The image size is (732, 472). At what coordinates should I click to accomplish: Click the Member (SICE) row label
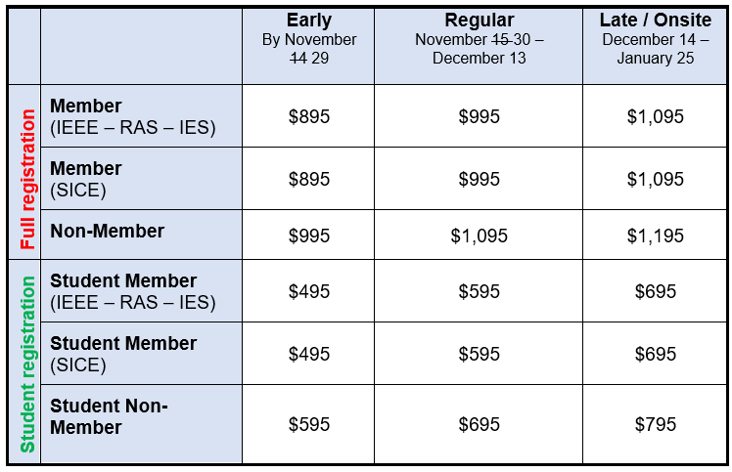[x=86, y=179]
